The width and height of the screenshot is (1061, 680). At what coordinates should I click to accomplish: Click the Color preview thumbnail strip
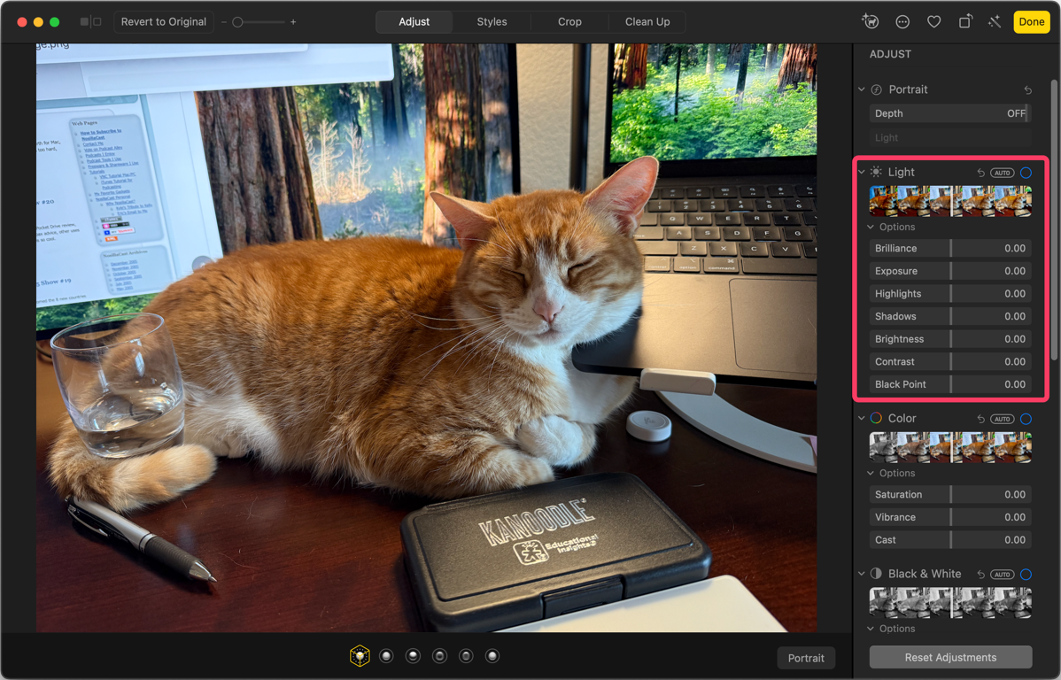(950, 448)
